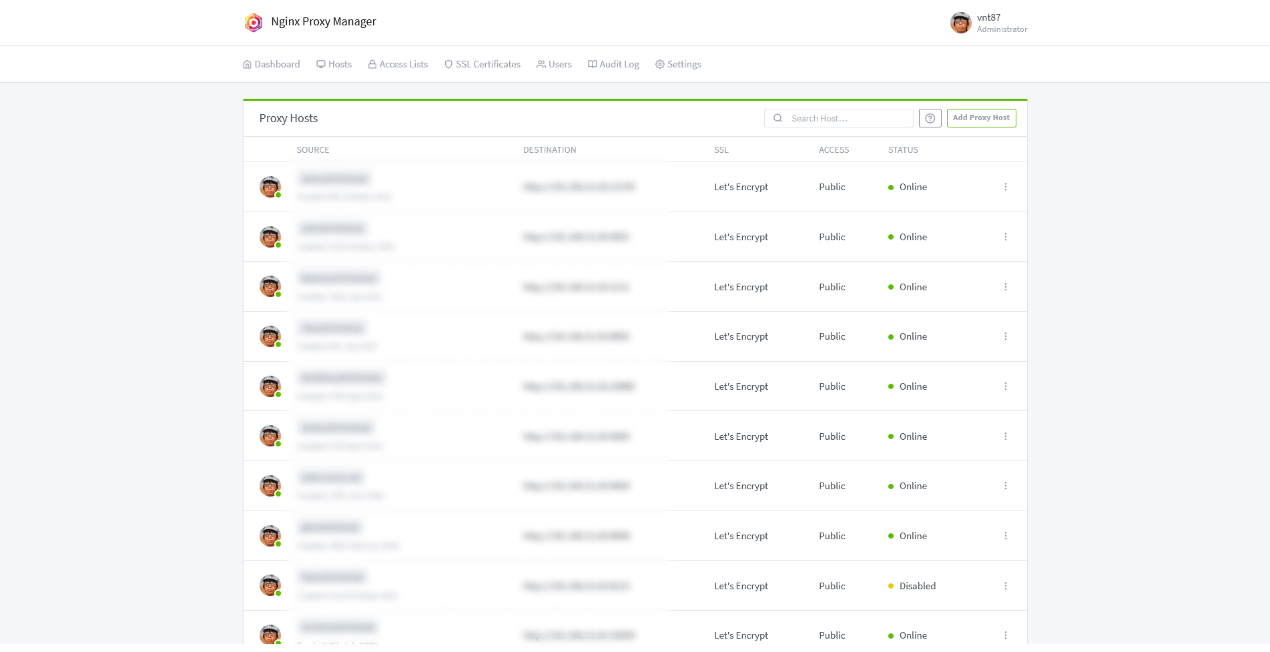1270x652 pixels.
Task: Open the SSL Certificates tab
Action: (x=483, y=64)
